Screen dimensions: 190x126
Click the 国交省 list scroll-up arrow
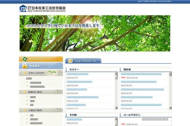pos(170,73)
